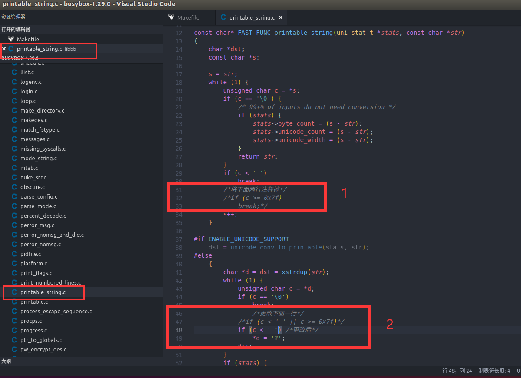This screenshot has height=378, width=521.
Task: Go to line via status bar 行 48, 列 24
Action: point(457,371)
